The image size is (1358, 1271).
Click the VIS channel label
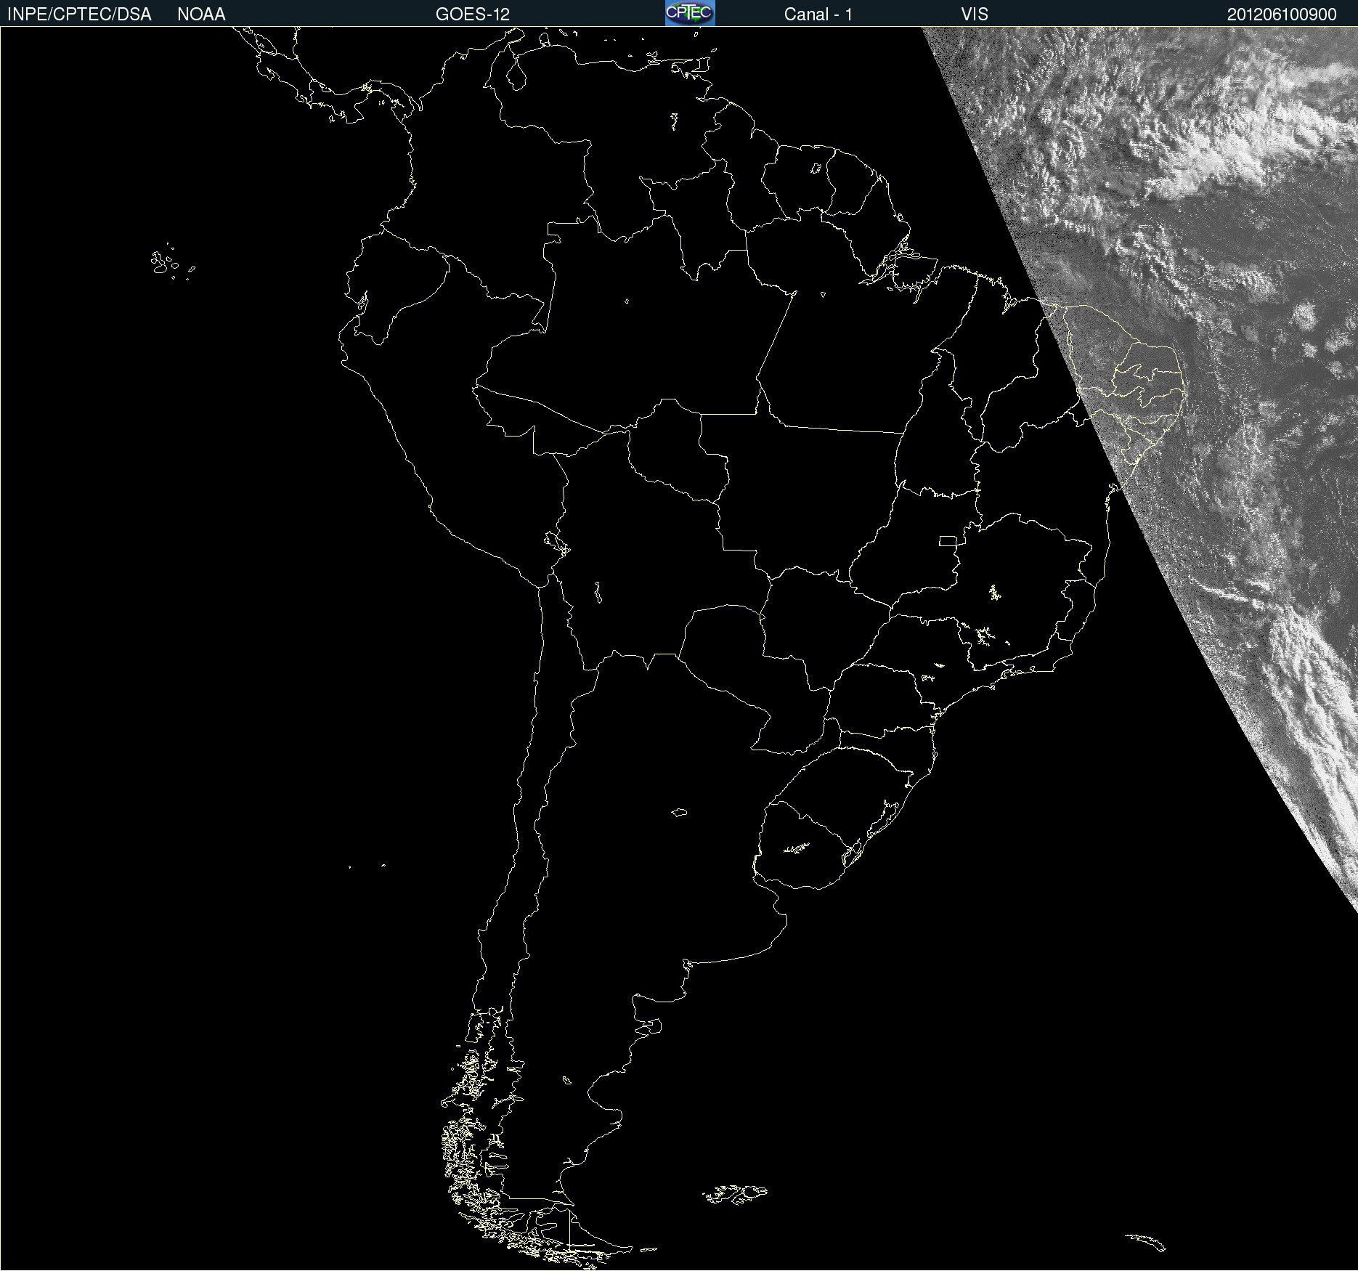(975, 15)
